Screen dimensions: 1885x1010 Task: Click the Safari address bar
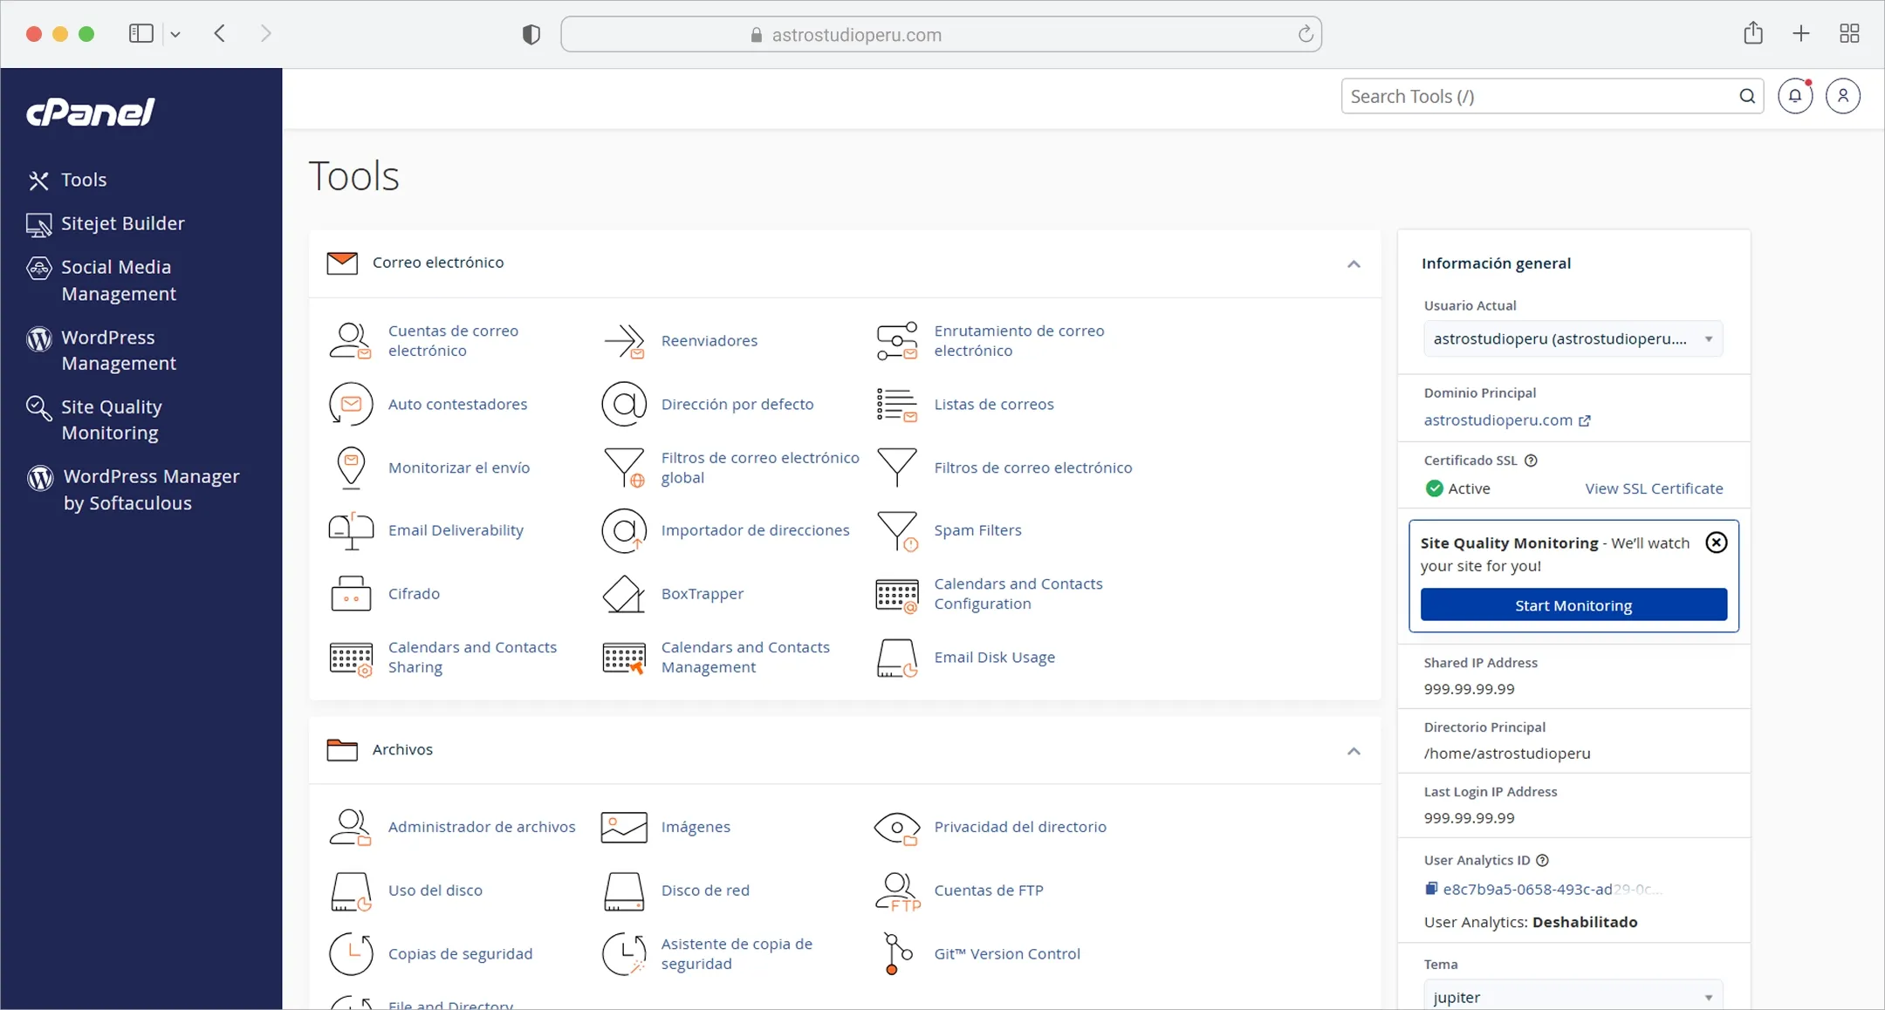pos(941,35)
